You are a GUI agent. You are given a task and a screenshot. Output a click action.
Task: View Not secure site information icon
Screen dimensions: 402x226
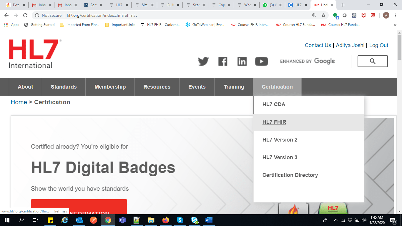(x=37, y=15)
